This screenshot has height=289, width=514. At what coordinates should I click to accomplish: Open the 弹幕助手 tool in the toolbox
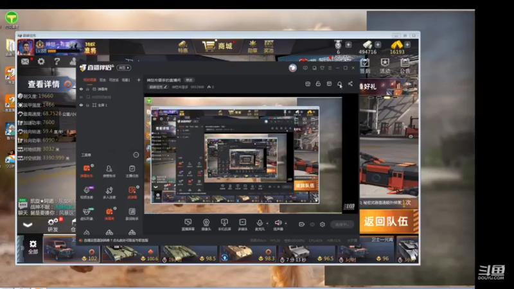[87, 171]
